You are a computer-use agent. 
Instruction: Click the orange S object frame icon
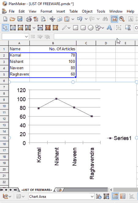click(56, 28)
